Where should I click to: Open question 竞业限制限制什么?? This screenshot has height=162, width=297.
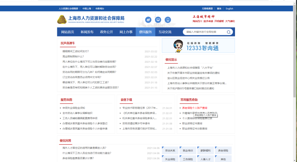[73, 56]
